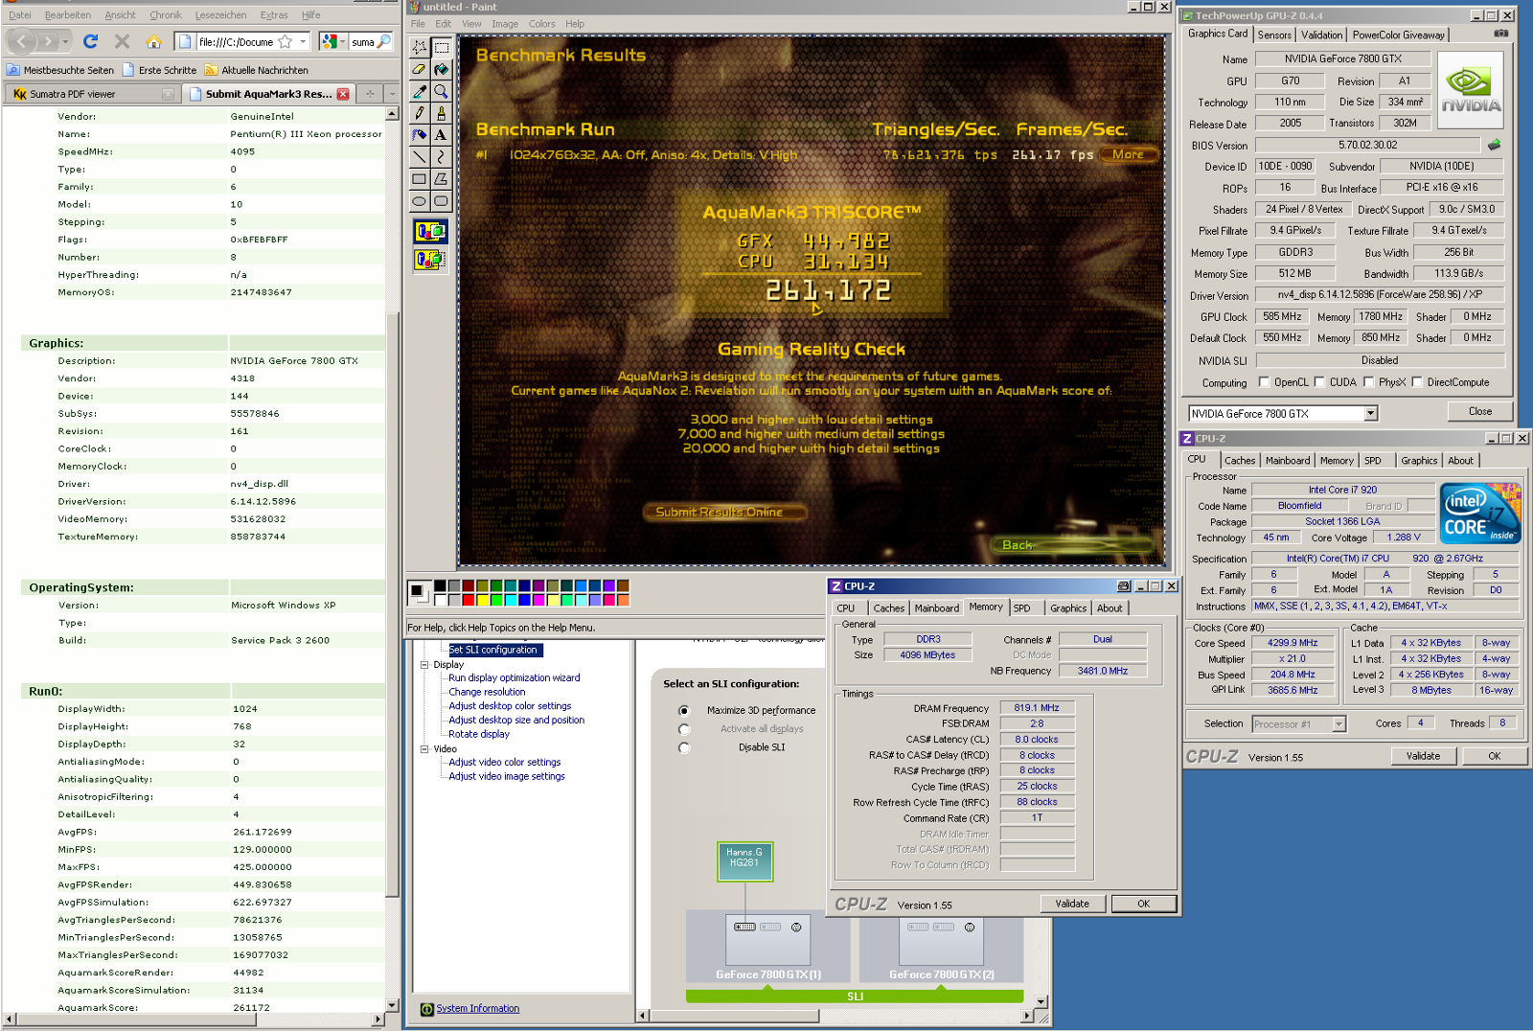Click the bookmark star in address bar

tap(286, 41)
